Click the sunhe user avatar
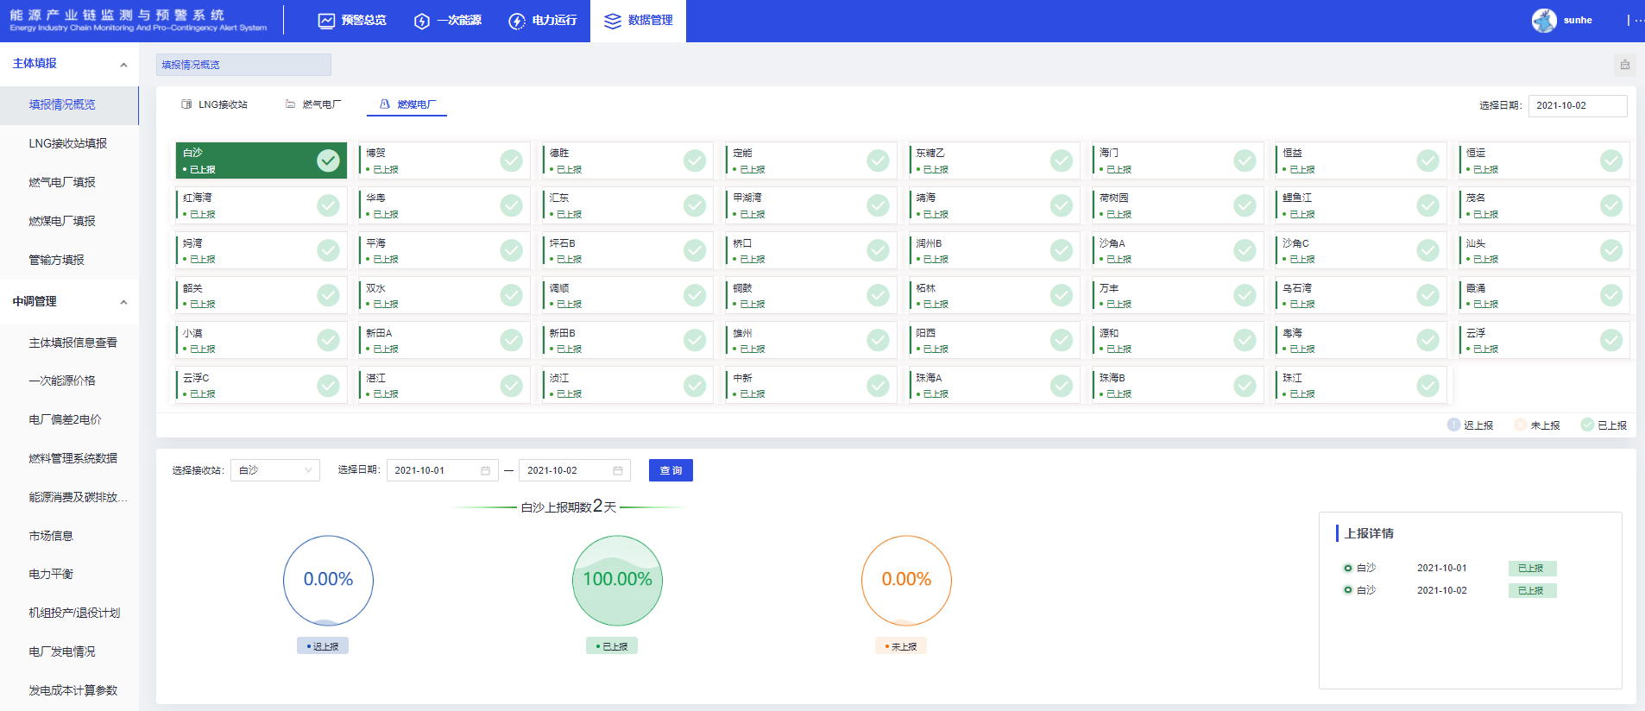The height and width of the screenshot is (711, 1645). pos(1544,20)
